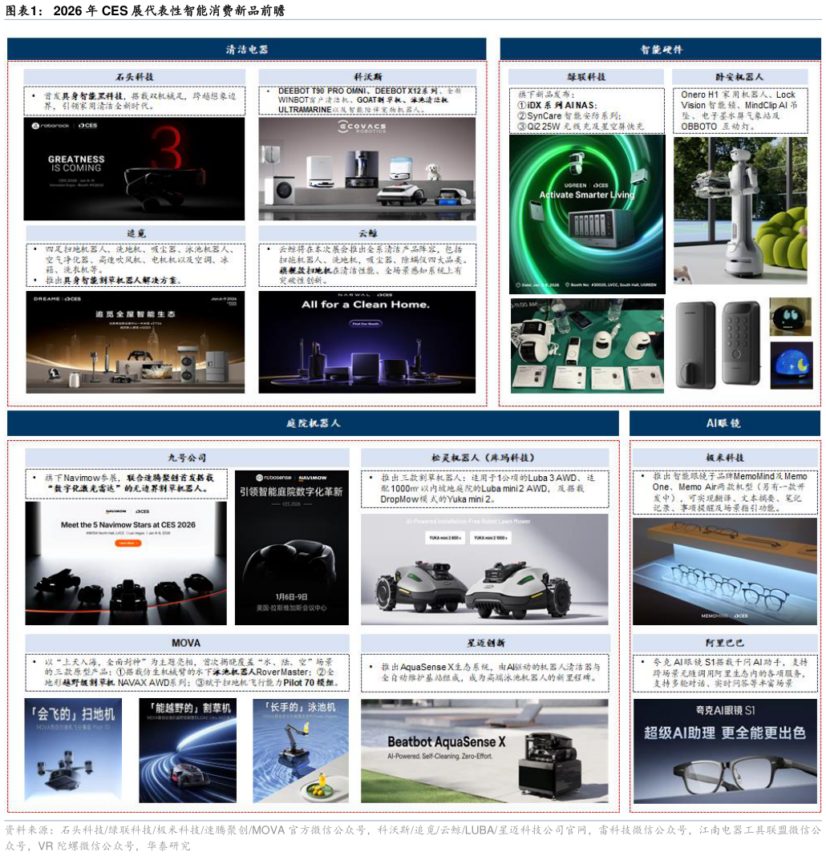Open the 'Meet the 5 Navimow Stars' image

click(x=126, y=563)
